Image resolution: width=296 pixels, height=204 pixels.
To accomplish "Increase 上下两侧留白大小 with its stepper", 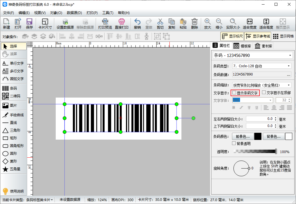I will [276, 125].
